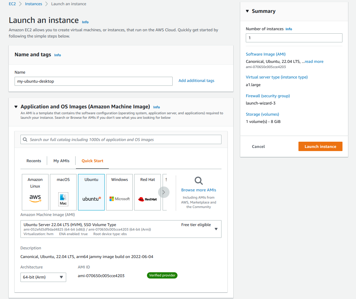Collapse the Summary panel
Screen dimensions: 356x299
point(247,11)
